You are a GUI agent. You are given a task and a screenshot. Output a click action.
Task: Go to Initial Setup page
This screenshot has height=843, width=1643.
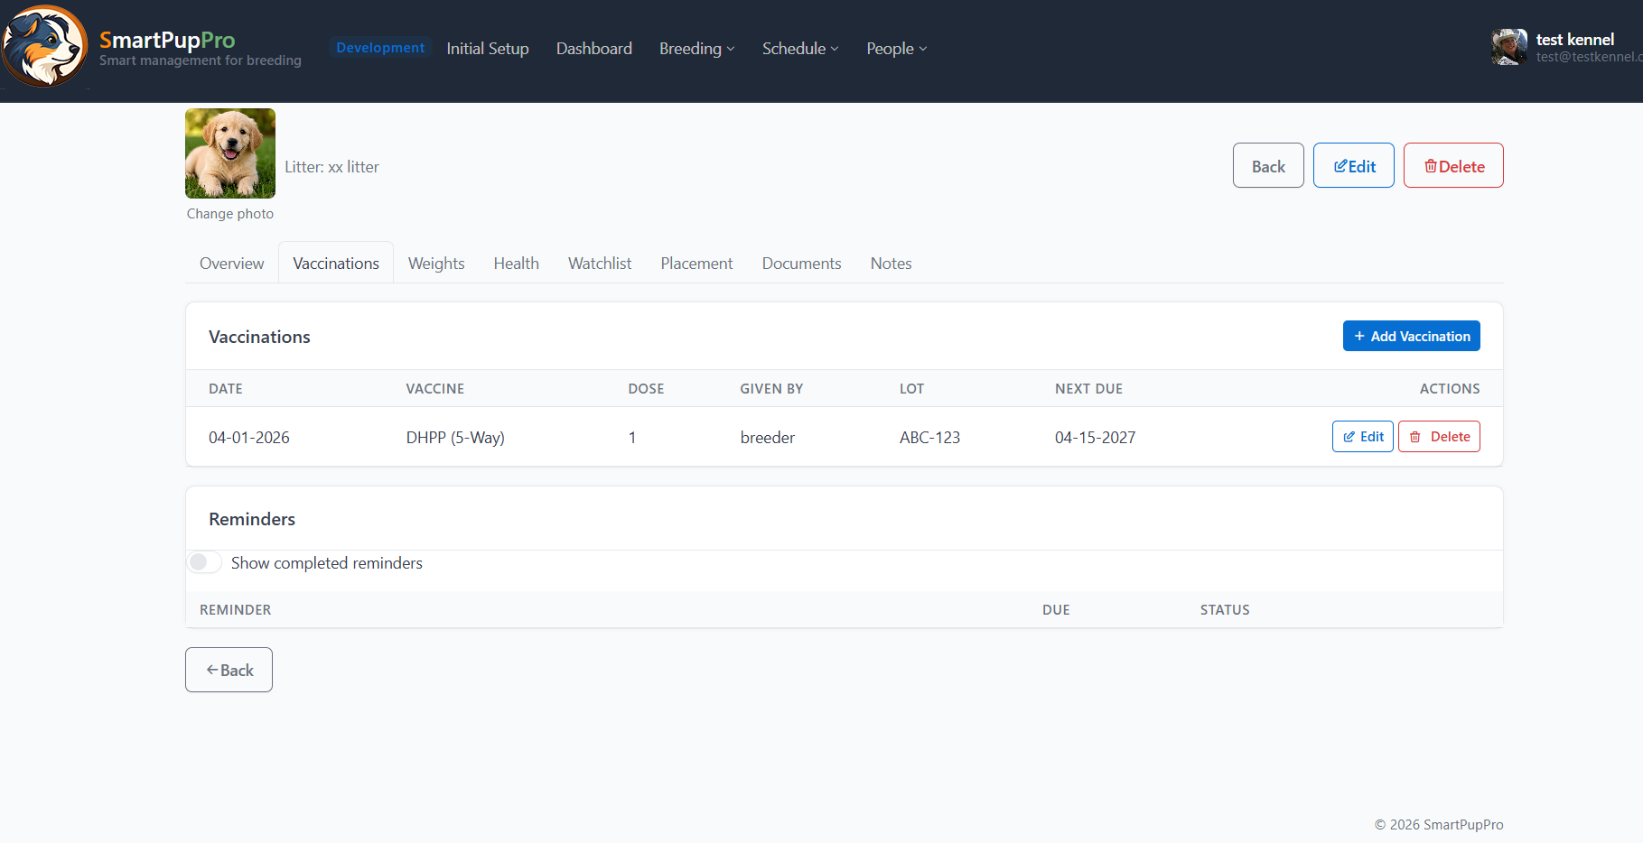(x=487, y=49)
